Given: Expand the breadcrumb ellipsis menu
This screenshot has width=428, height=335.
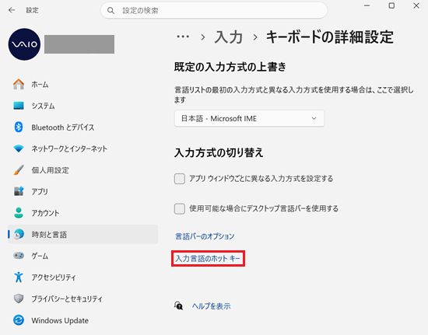Looking at the screenshot, I should click(x=183, y=37).
